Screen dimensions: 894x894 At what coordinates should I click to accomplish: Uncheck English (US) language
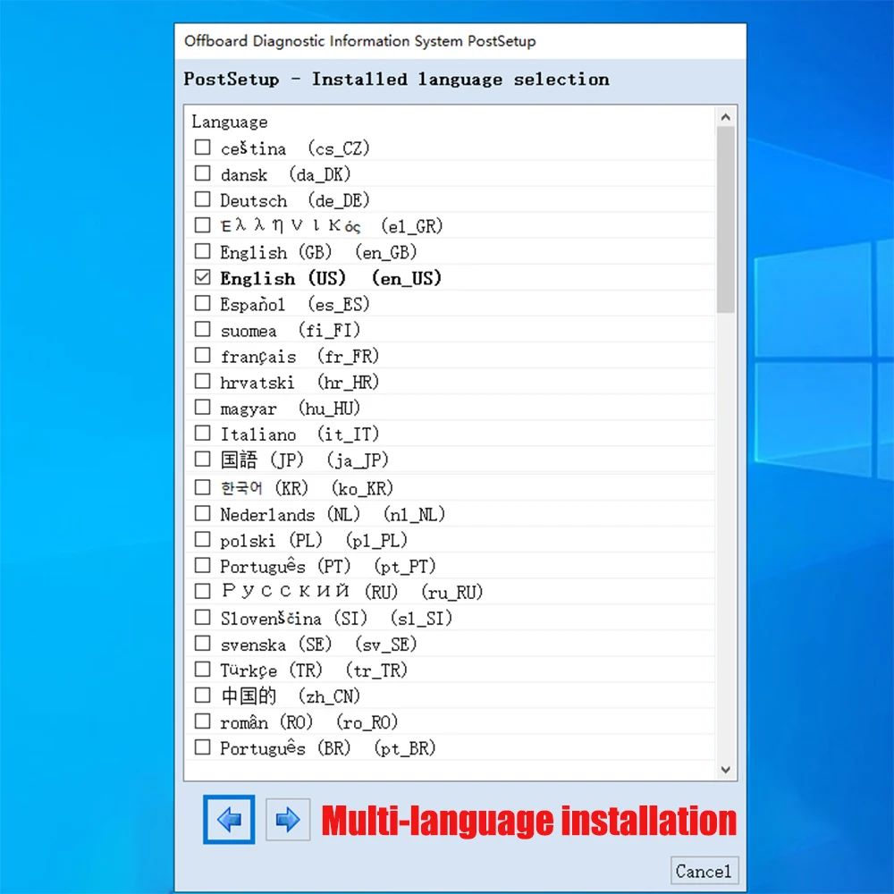coord(202,277)
